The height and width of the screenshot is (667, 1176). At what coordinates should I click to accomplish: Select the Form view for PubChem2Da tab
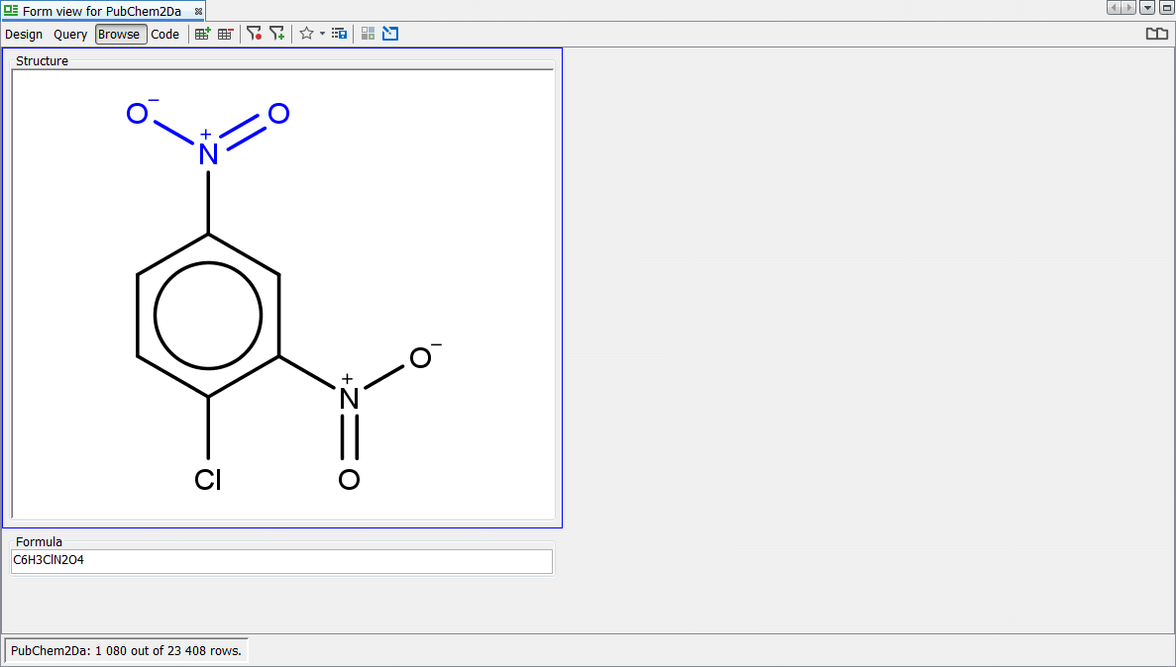[x=101, y=11]
